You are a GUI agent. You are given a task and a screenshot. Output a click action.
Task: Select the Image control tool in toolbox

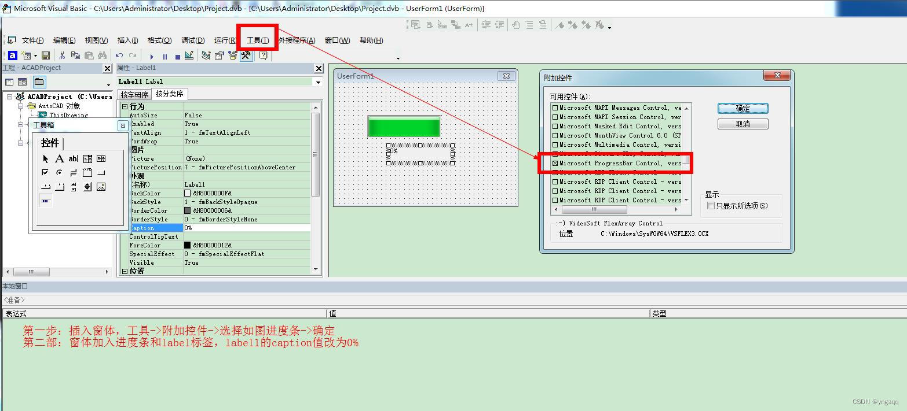[x=102, y=187]
